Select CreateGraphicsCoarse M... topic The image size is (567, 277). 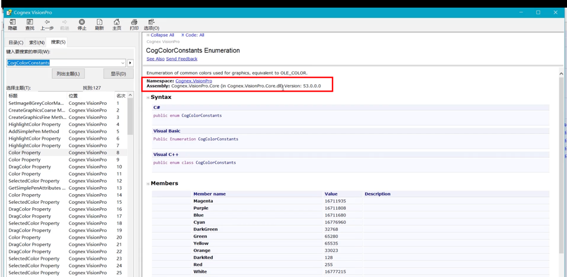67,110
